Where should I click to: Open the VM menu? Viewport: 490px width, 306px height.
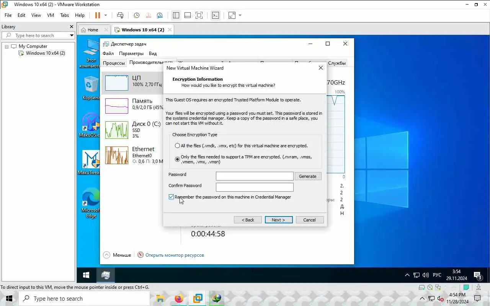click(x=51, y=15)
